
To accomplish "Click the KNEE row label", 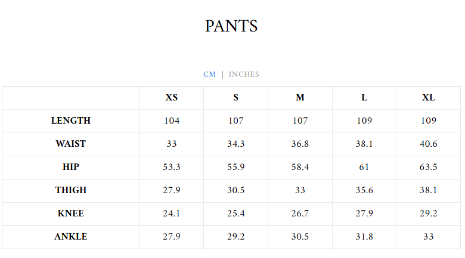I will 71,213.
